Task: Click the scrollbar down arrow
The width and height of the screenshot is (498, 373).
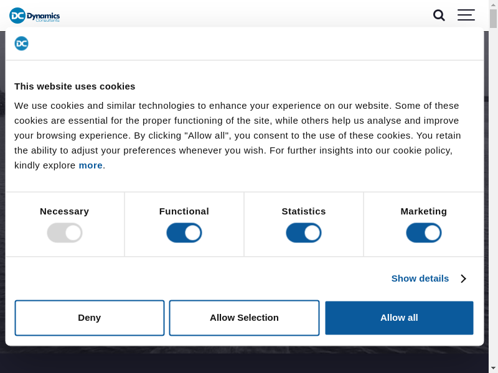Action: [x=493, y=368]
